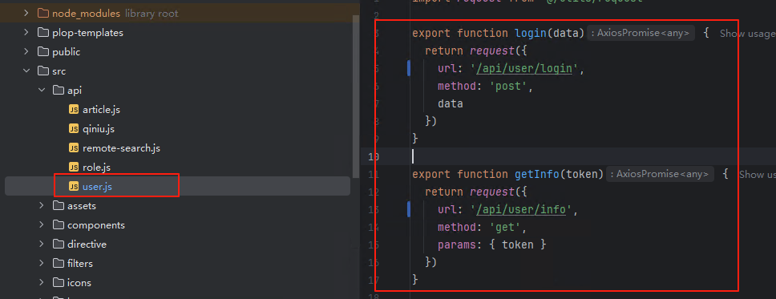Expand the node_modules folder chevron

coord(26,14)
